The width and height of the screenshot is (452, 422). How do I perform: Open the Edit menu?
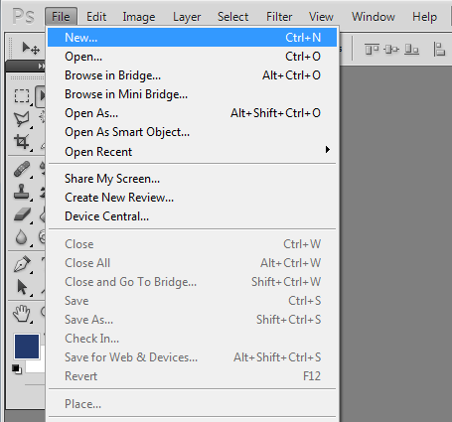pos(96,17)
